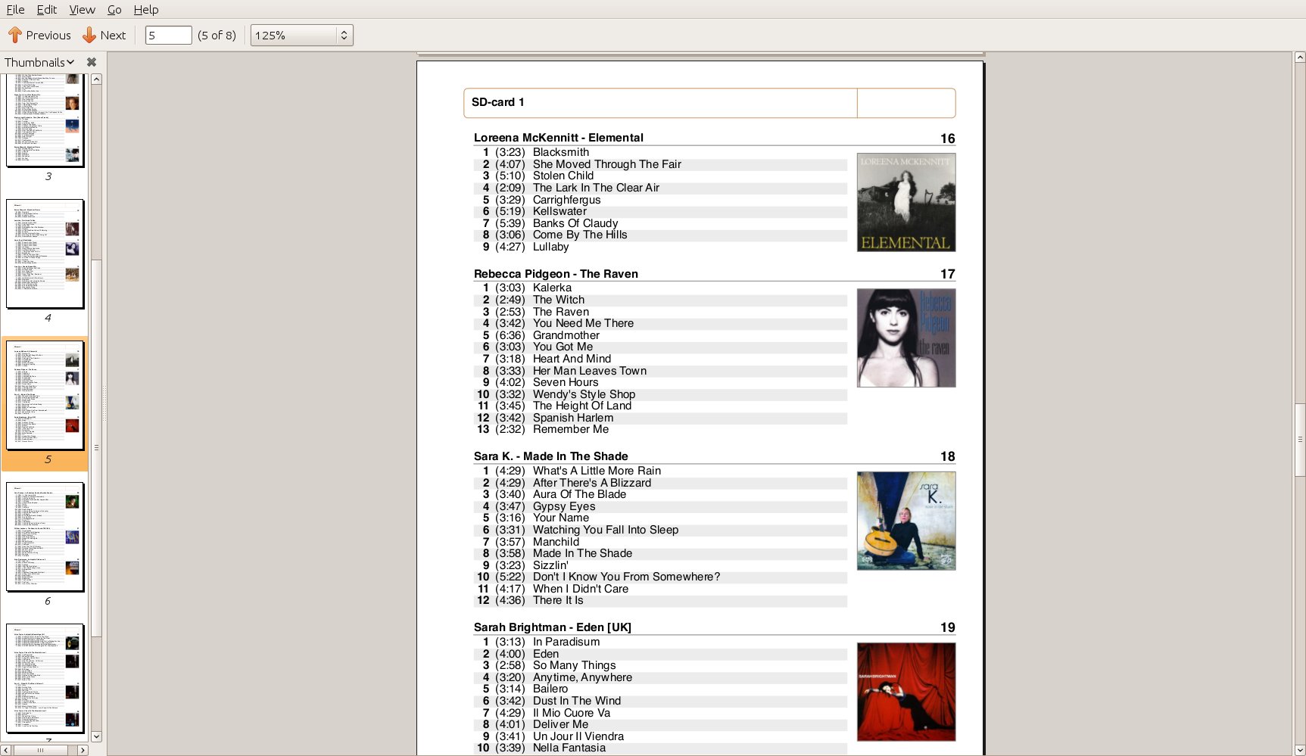The width and height of the screenshot is (1306, 756).
Task: Select page 3 thumbnail
Action: 45,120
